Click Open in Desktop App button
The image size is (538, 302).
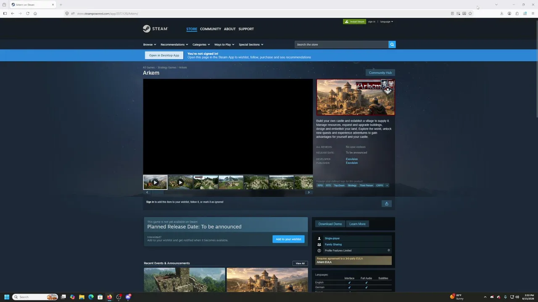(x=164, y=55)
